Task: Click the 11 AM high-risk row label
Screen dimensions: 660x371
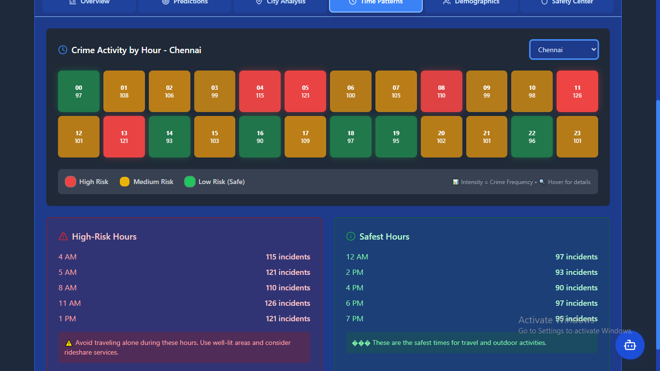Action: [x=70, y=303]
